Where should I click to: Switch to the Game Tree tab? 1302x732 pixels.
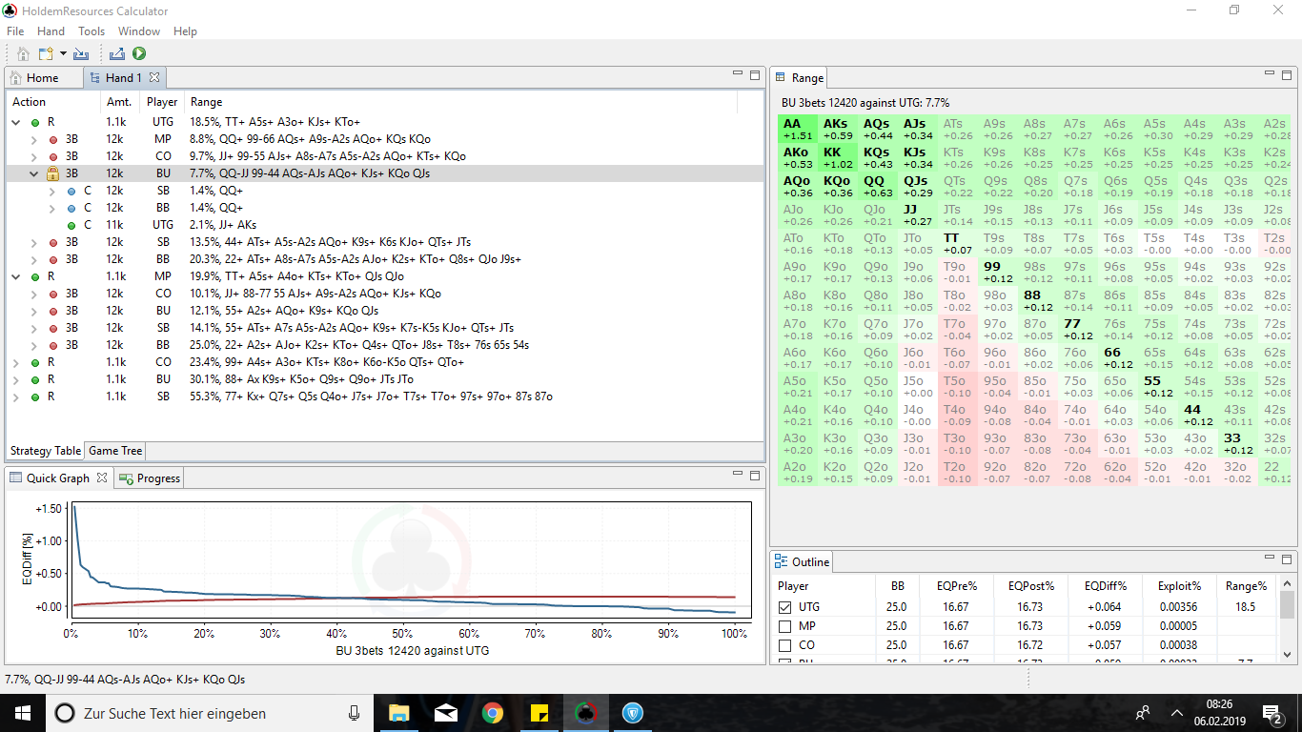click(x=116, y=451)
